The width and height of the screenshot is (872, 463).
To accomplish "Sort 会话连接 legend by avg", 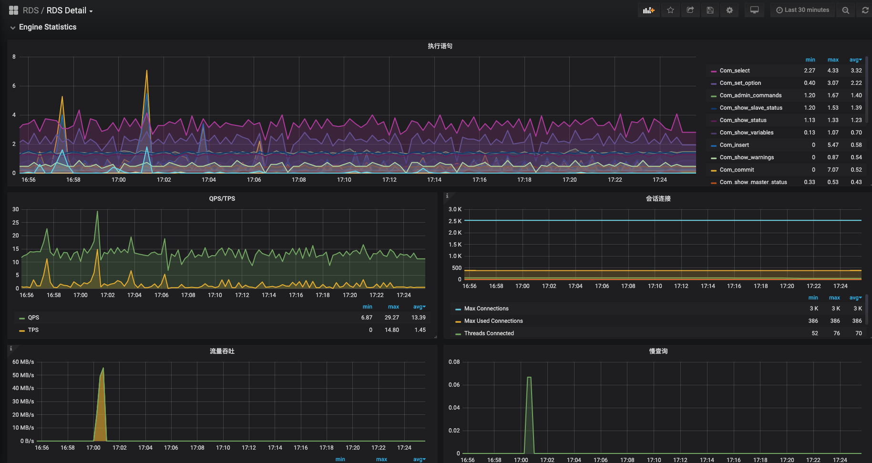I will (x=855, y=298).
